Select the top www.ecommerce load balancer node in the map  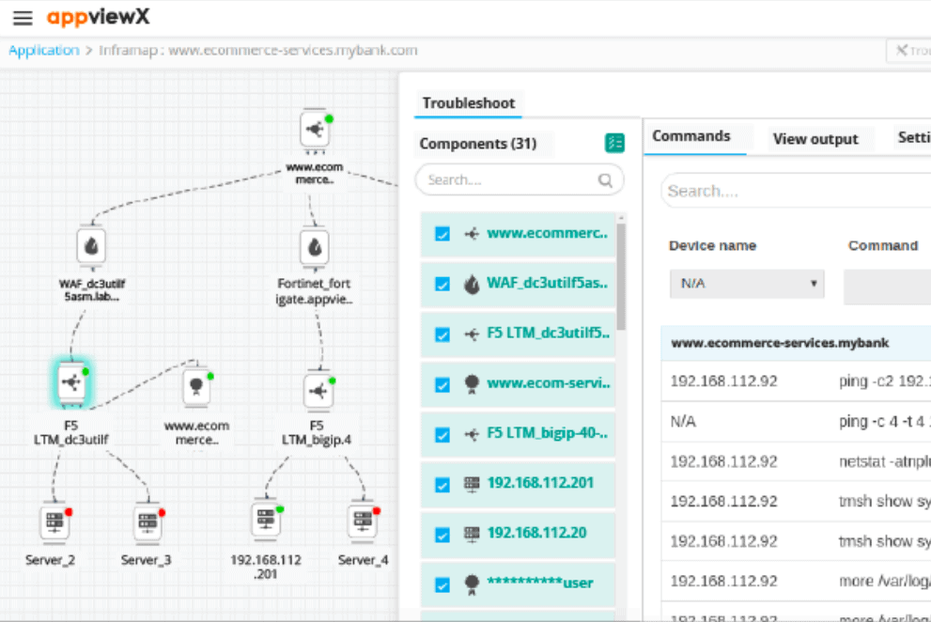coord(315,129)
